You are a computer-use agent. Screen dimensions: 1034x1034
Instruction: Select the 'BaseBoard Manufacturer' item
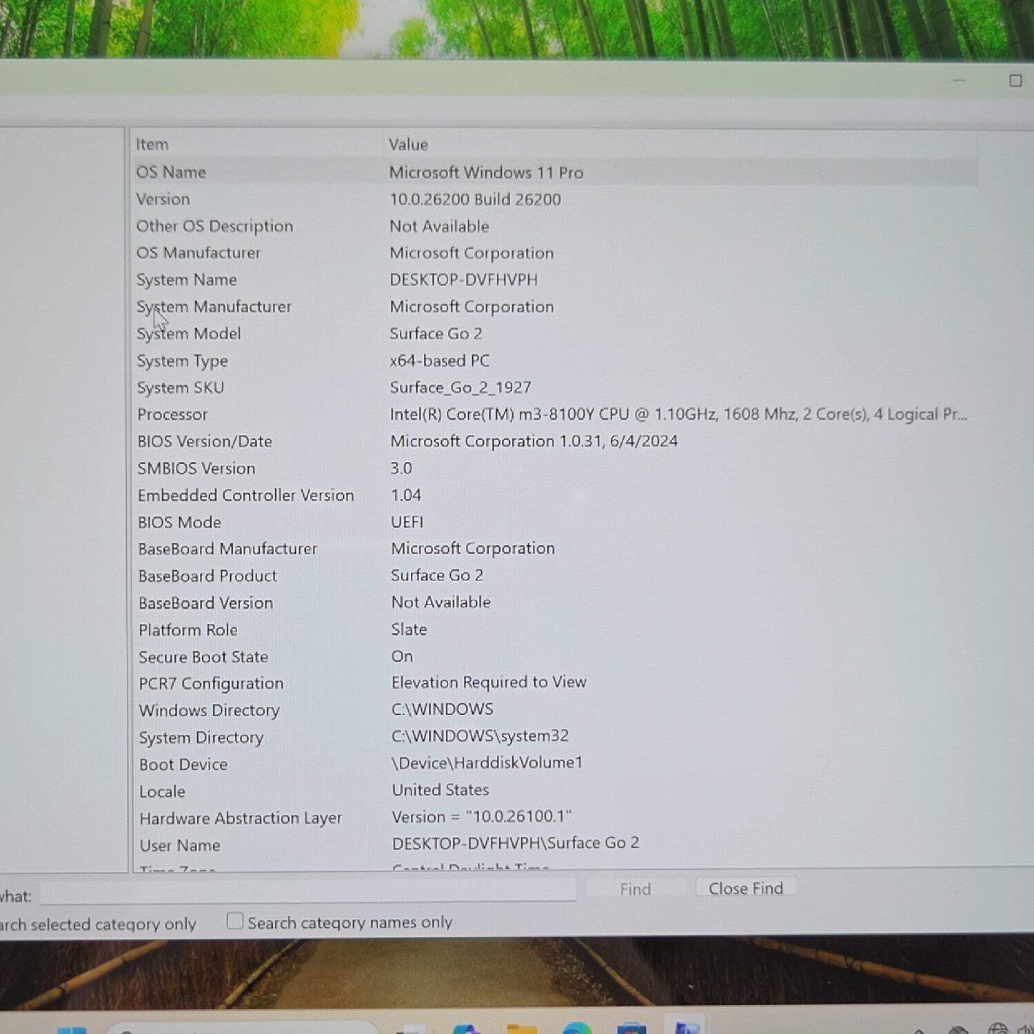click(x=227, y=549)
